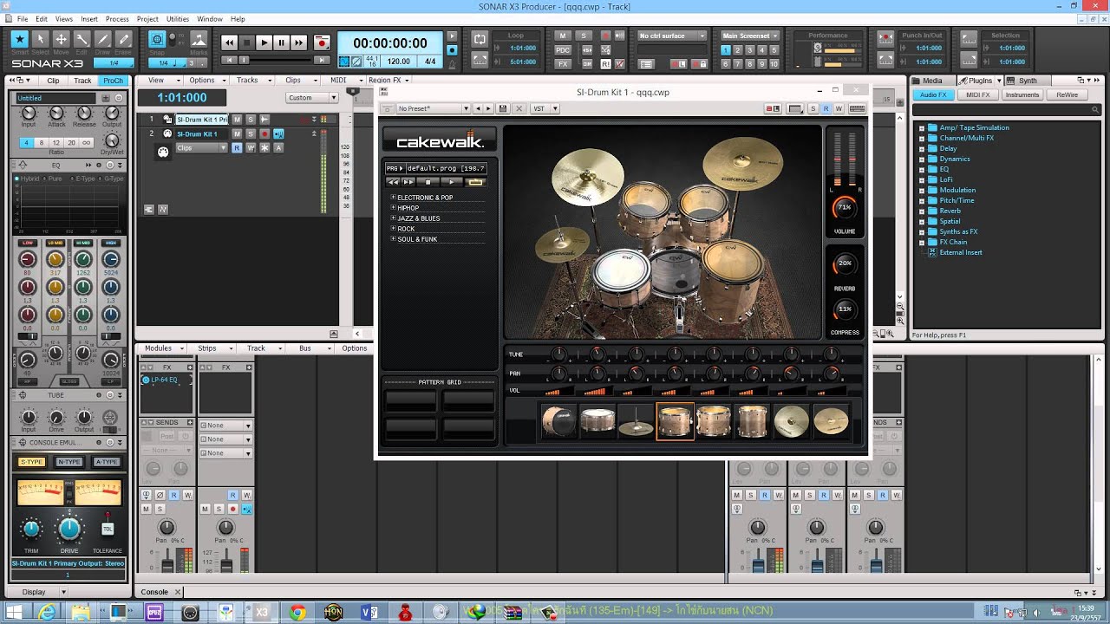Toggle the S button in SI-Drum Kit window
Screen dimensions: 1110x624
pos(813,108)
